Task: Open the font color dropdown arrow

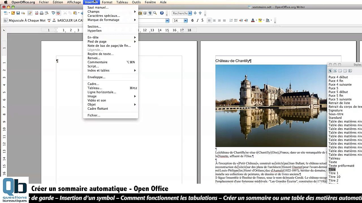Action: [x=256, y=21]
